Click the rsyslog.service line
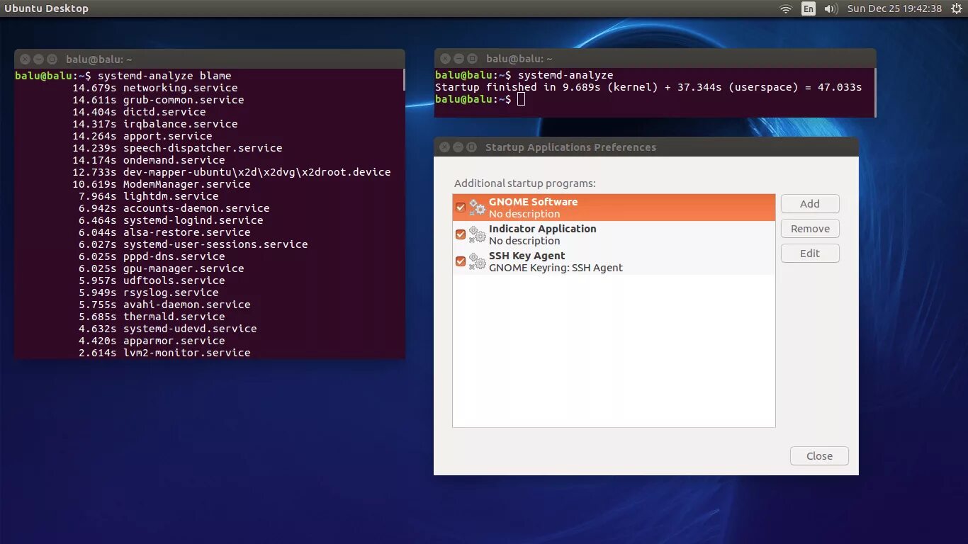The image size is (968, 544). 149,293
